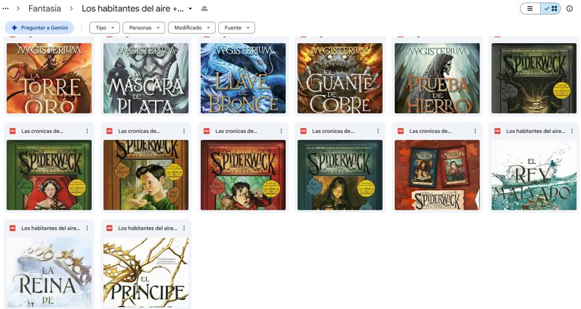Open more options for El Príncipe file
The width and height of the screenshot is (581, 309).
(x=184, y=228)
